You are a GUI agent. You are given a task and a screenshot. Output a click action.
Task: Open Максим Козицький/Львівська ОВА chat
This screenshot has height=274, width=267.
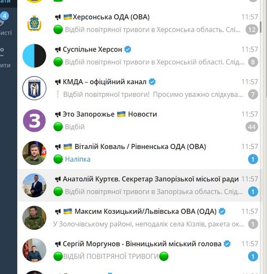(140, 218)
